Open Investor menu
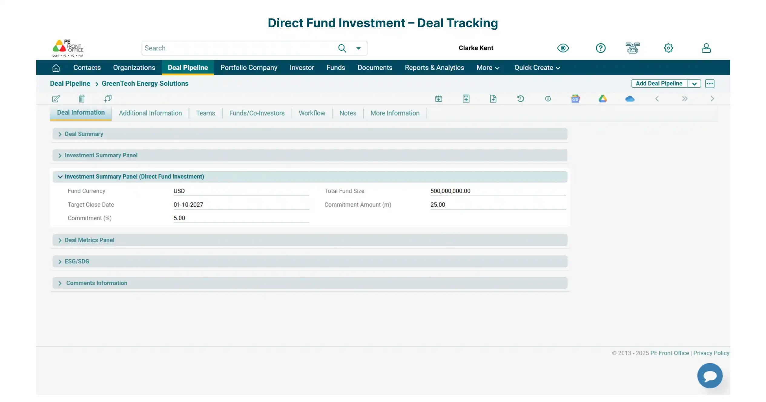 [x=302, y=68]
